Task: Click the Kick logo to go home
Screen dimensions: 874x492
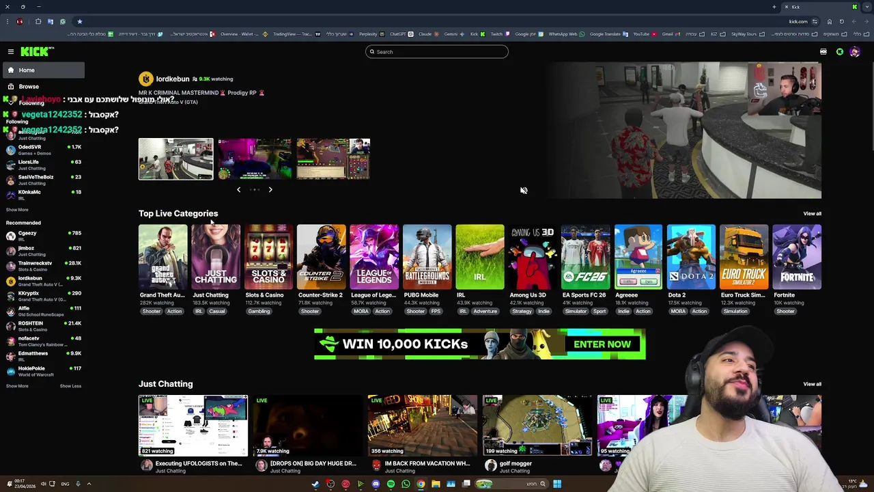Action: (37, 51)
